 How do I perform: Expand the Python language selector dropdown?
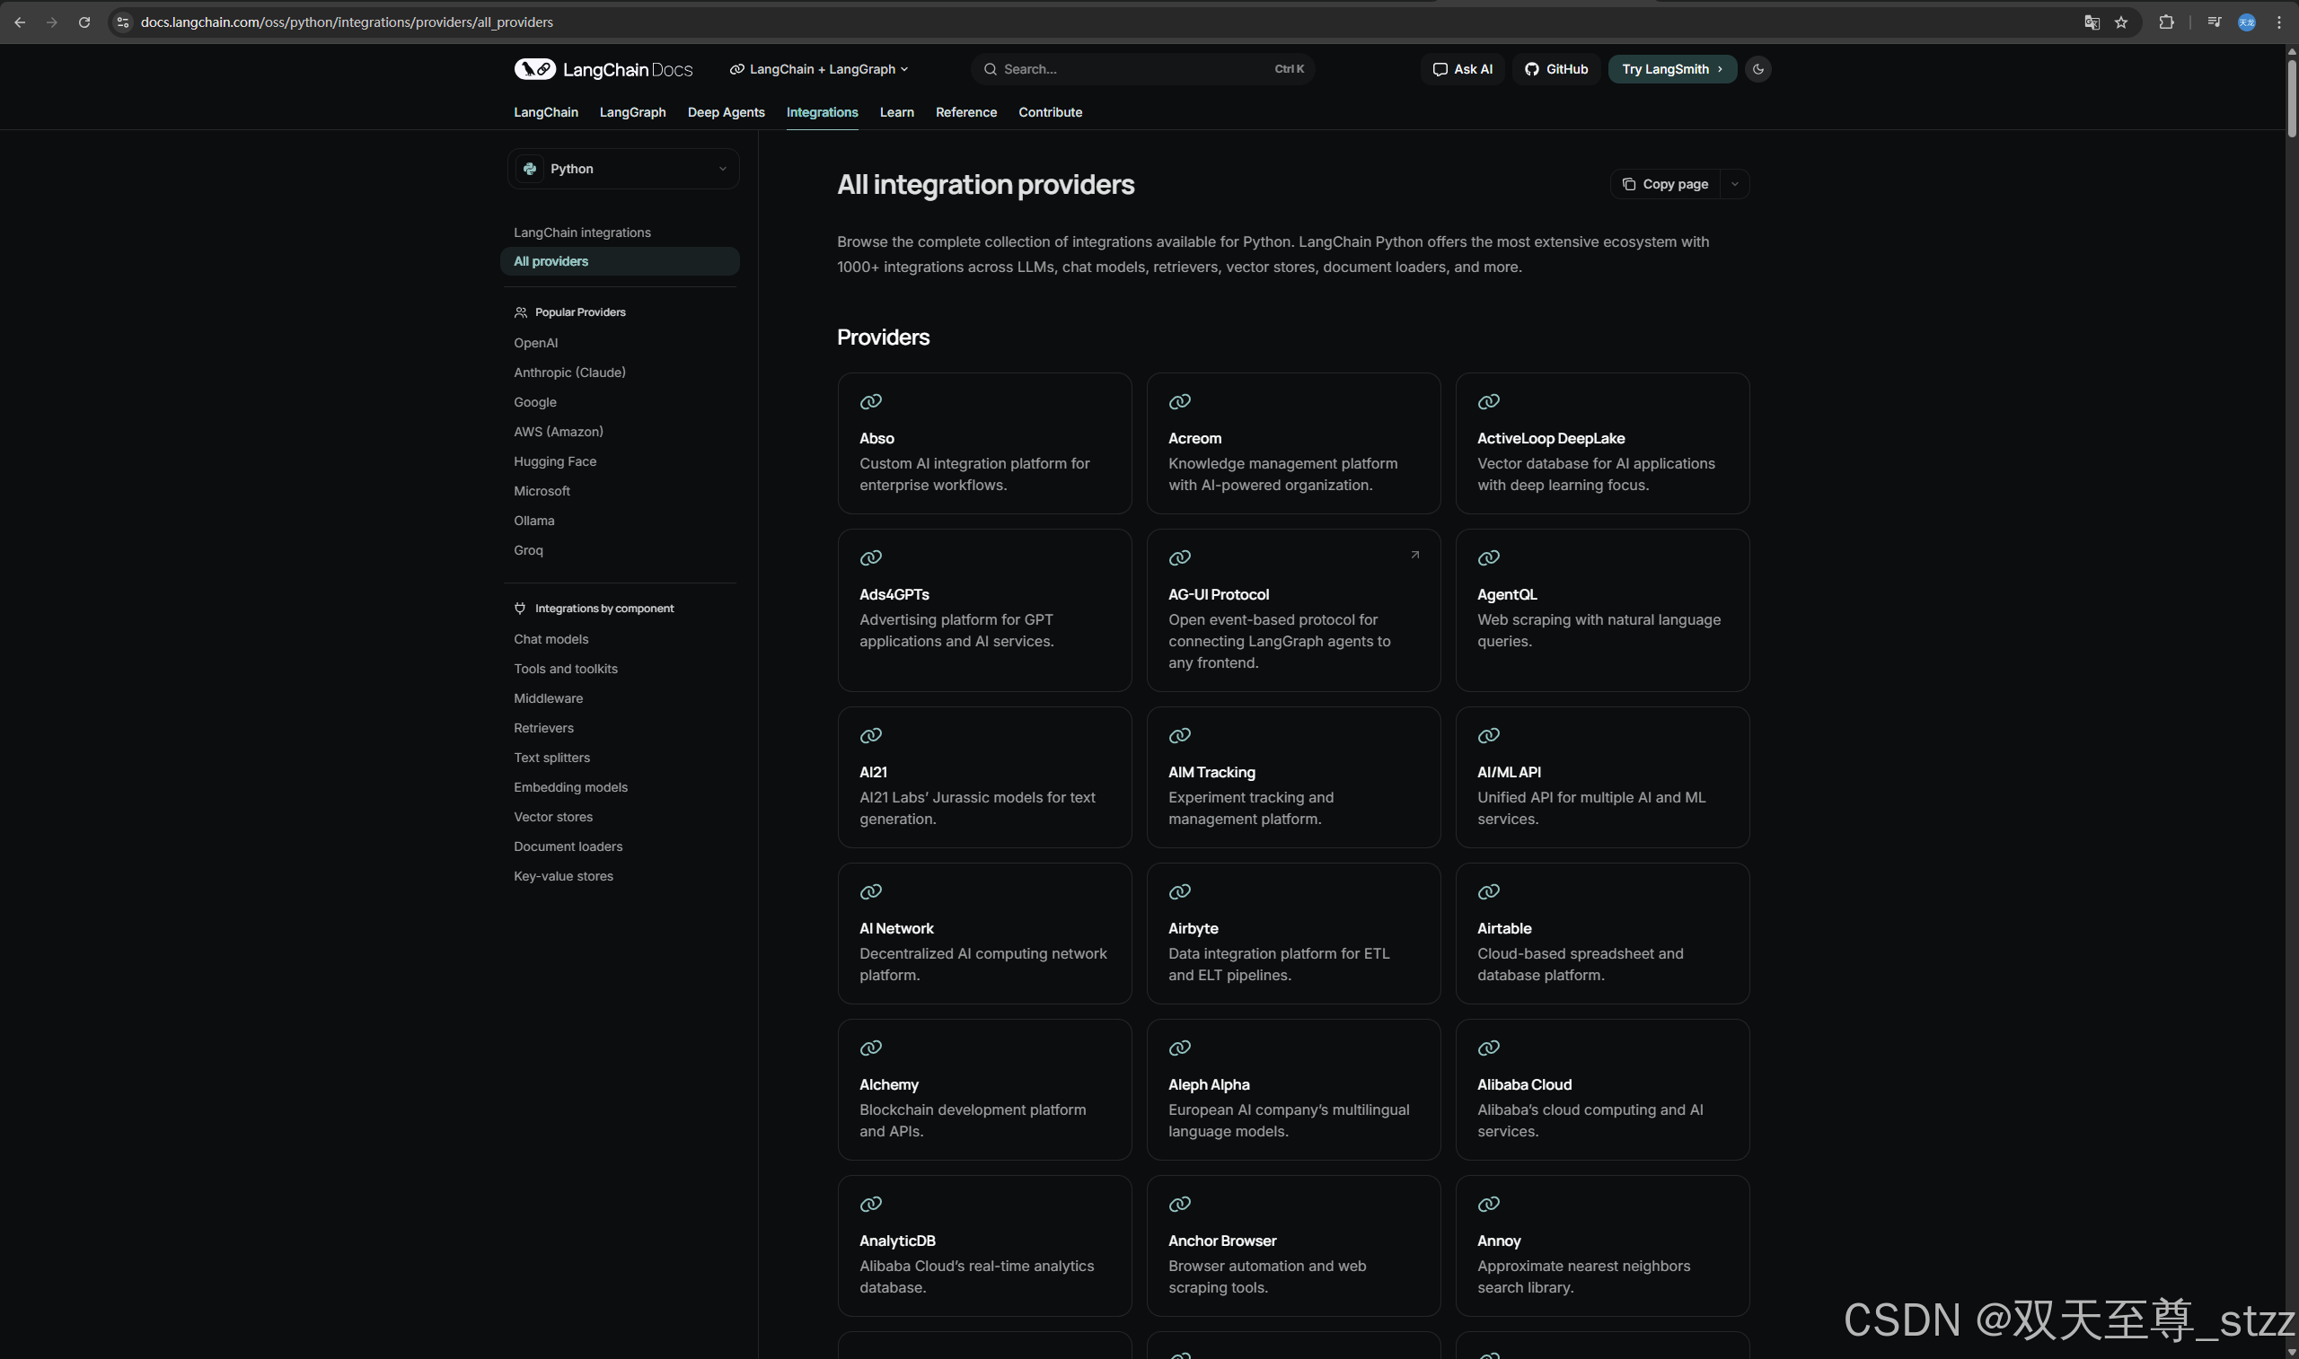(623, 169)
